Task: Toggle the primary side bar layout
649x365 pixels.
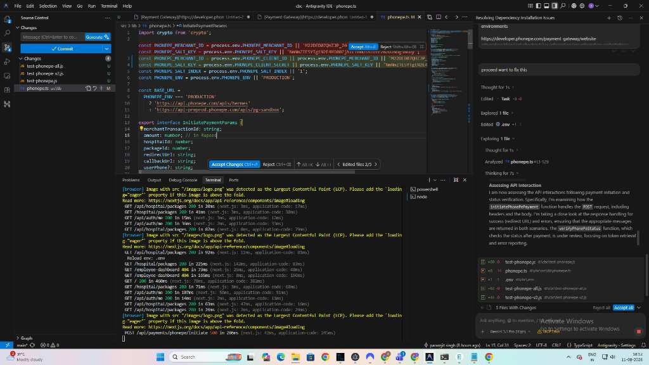Action: click(539, 6)
